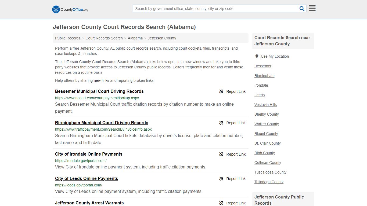Open City of Irondale Online Payments
The height and width of the screenshot is (206, 367).
point(89,154)
